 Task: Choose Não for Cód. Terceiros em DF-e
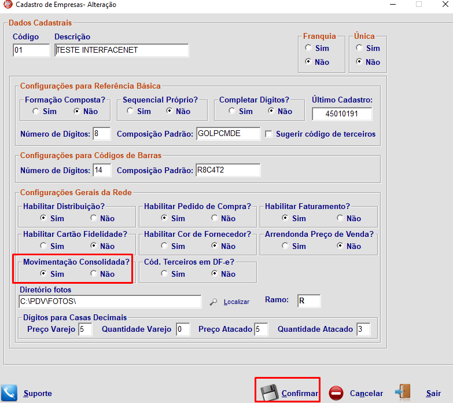[x=214, y=273]
